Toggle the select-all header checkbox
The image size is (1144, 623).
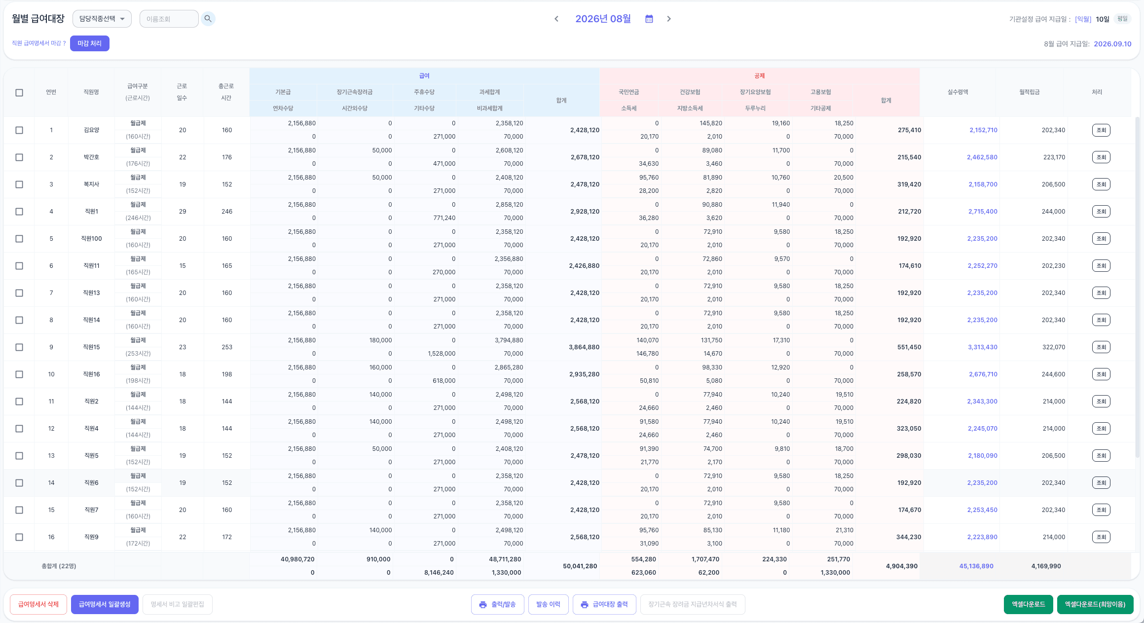pyautogui.click(x=19, y=92)
